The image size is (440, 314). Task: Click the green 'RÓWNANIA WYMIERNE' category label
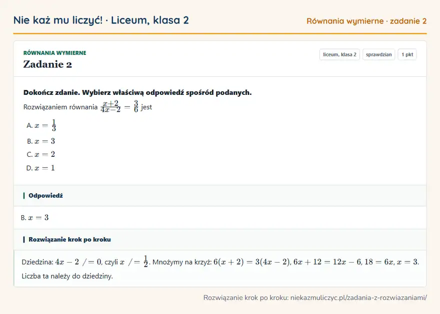pyautogui.click(x=54, y=53)
